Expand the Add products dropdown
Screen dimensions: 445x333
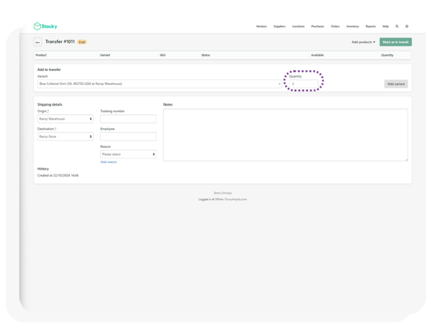pyautogui.click(x=363, y=42)
